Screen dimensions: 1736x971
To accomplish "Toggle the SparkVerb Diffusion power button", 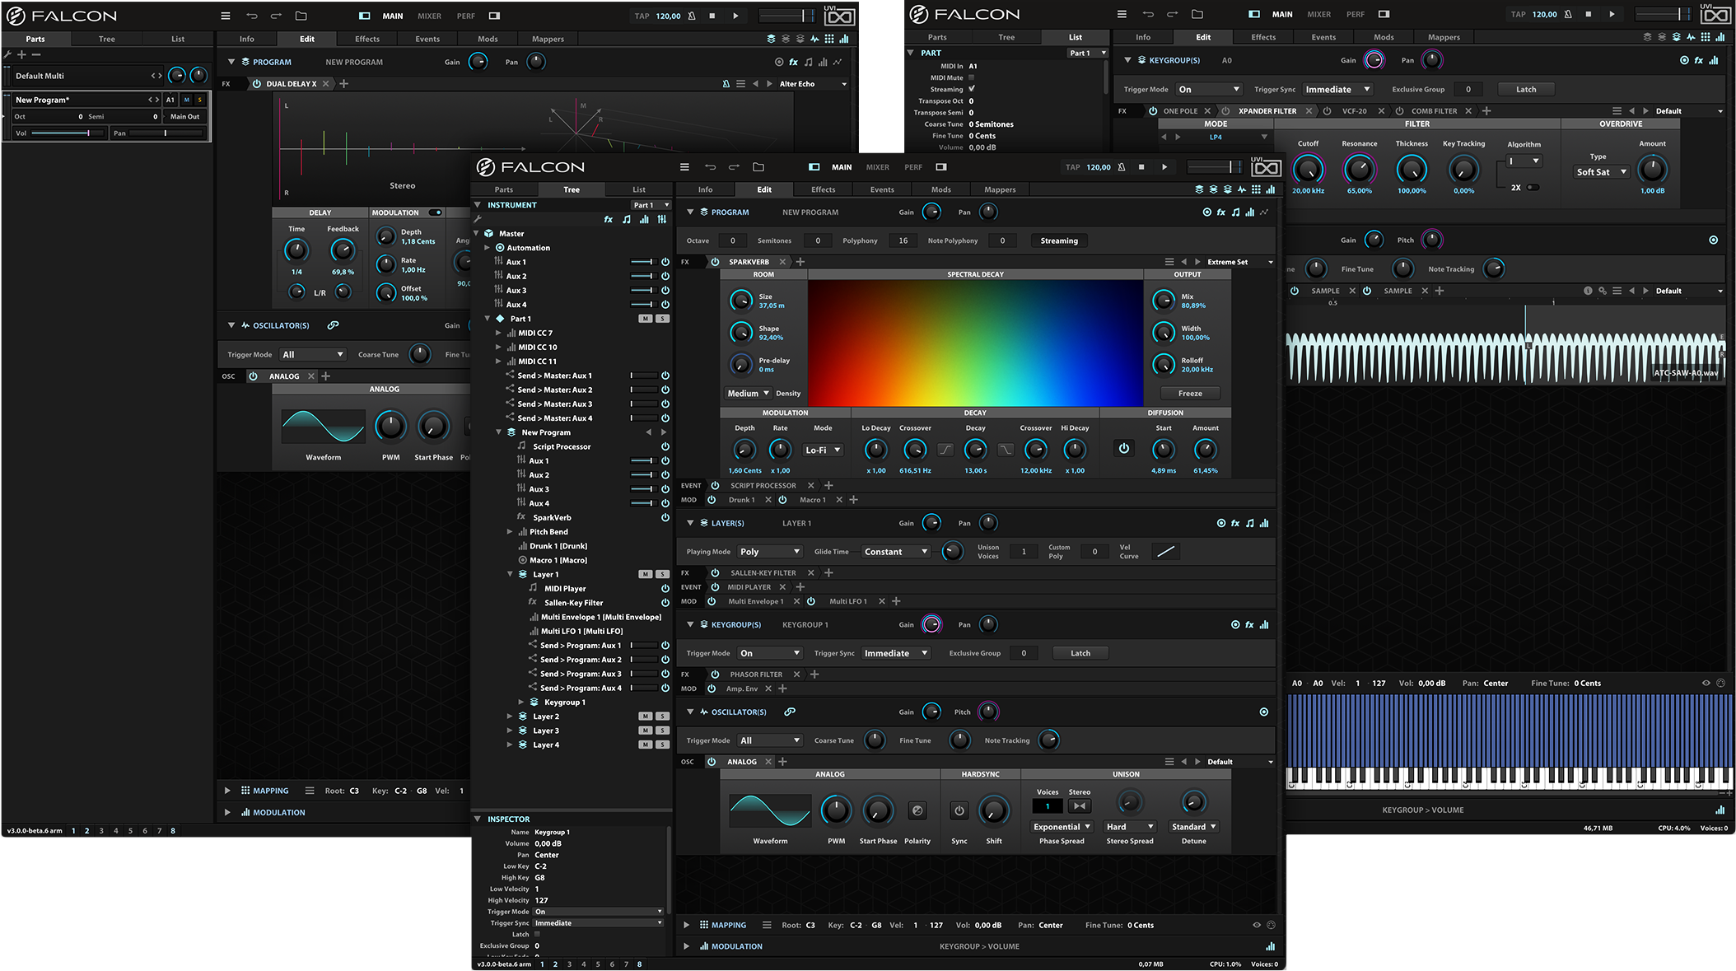I will pyautogui.click(x=1123, y=449).
